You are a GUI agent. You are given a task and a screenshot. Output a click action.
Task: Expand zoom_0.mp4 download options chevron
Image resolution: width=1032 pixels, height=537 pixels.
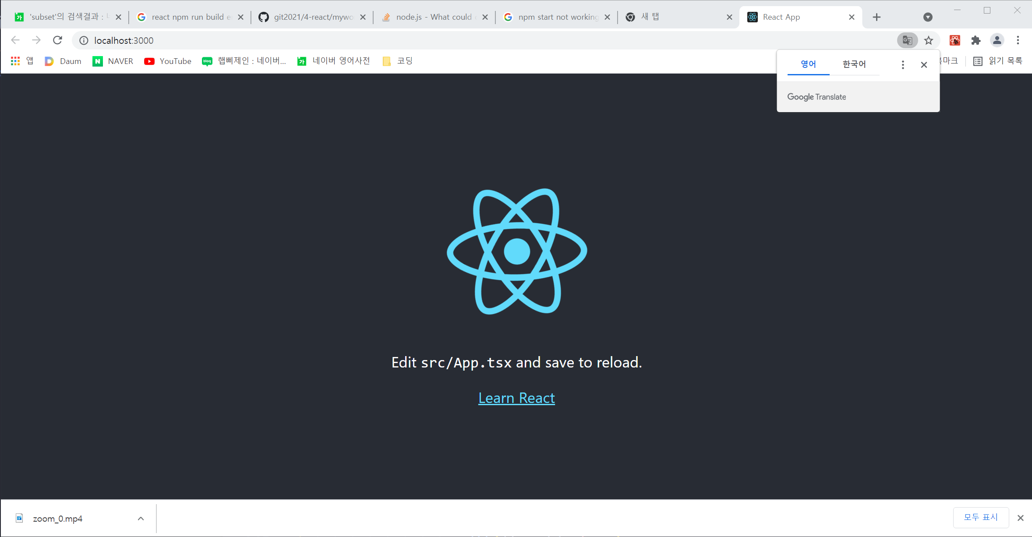tap(141, 518)
